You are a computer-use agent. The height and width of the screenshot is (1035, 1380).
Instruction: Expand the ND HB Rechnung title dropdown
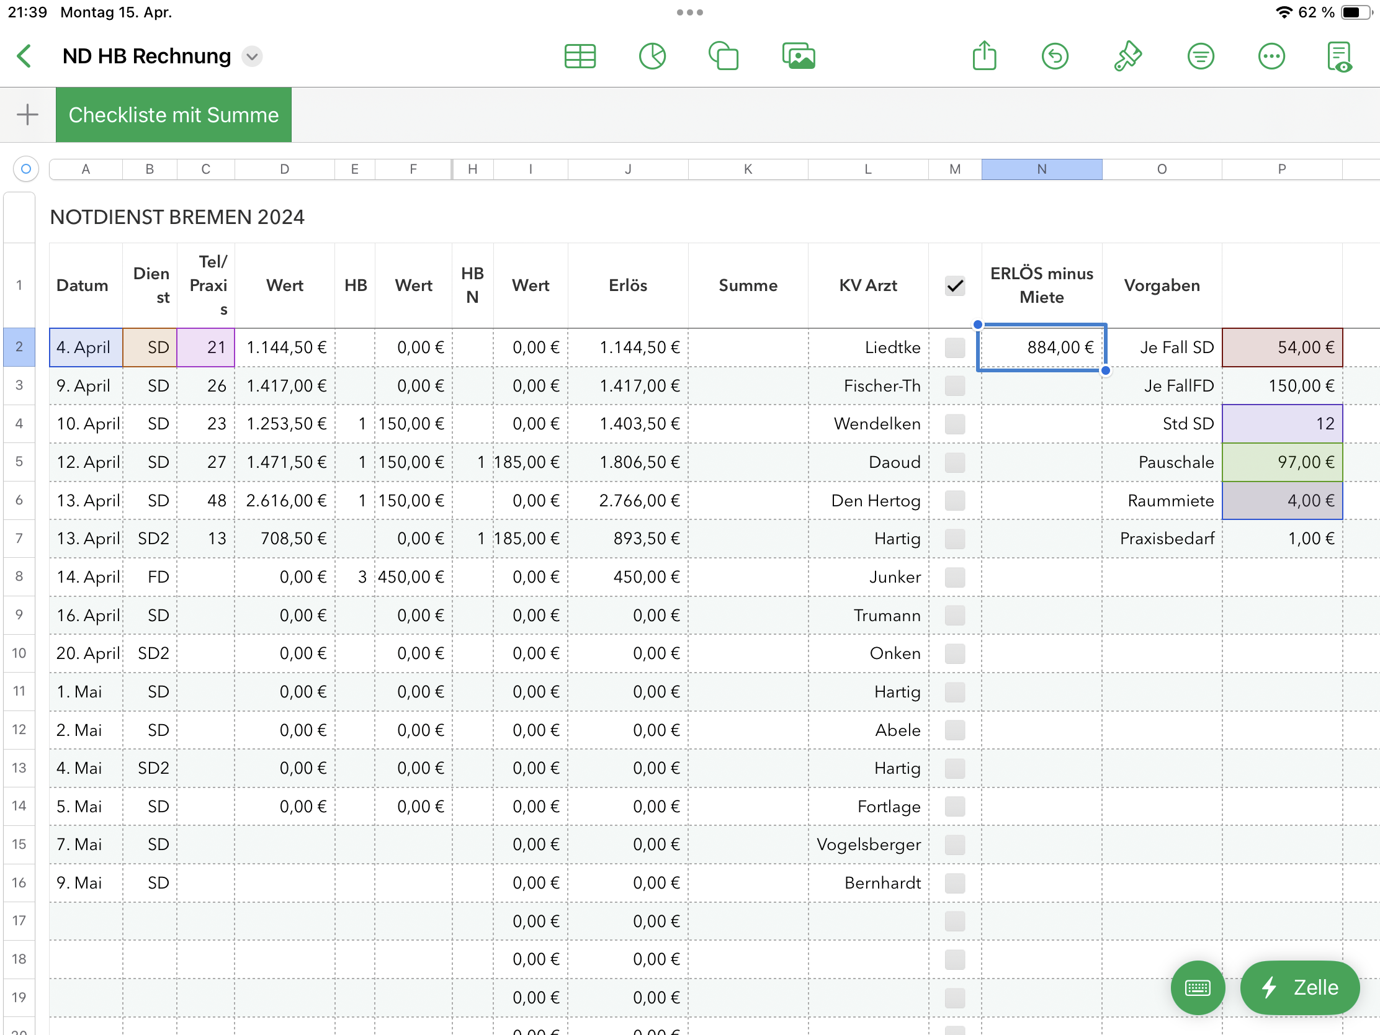(x=252, y=56)
